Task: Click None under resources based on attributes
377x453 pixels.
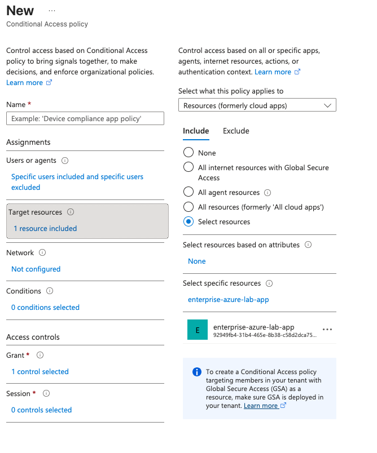Action: click(x=197, y=261)
